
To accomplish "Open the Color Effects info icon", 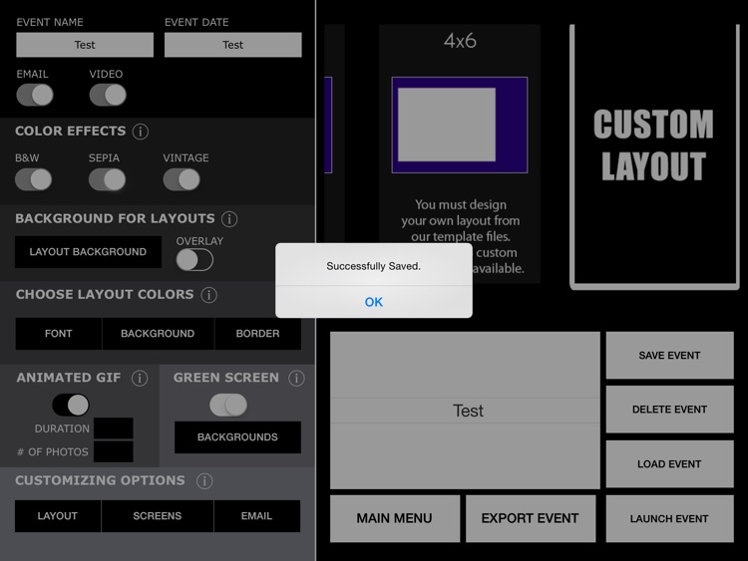I will click(x=141, y=132).
